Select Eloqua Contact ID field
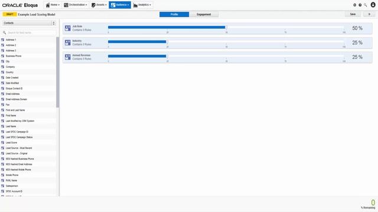Viewport: 378px width, 212px height. (28, 88)
